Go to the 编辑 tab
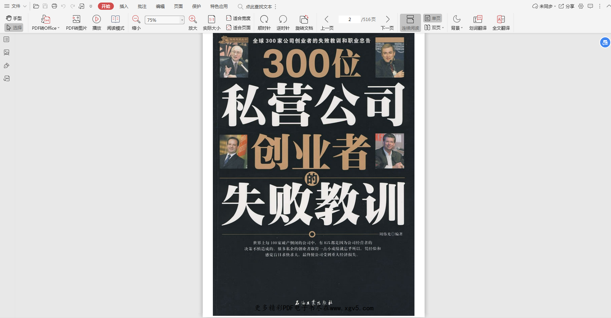Viewport: 611px width, 318px height. (160, 6)
